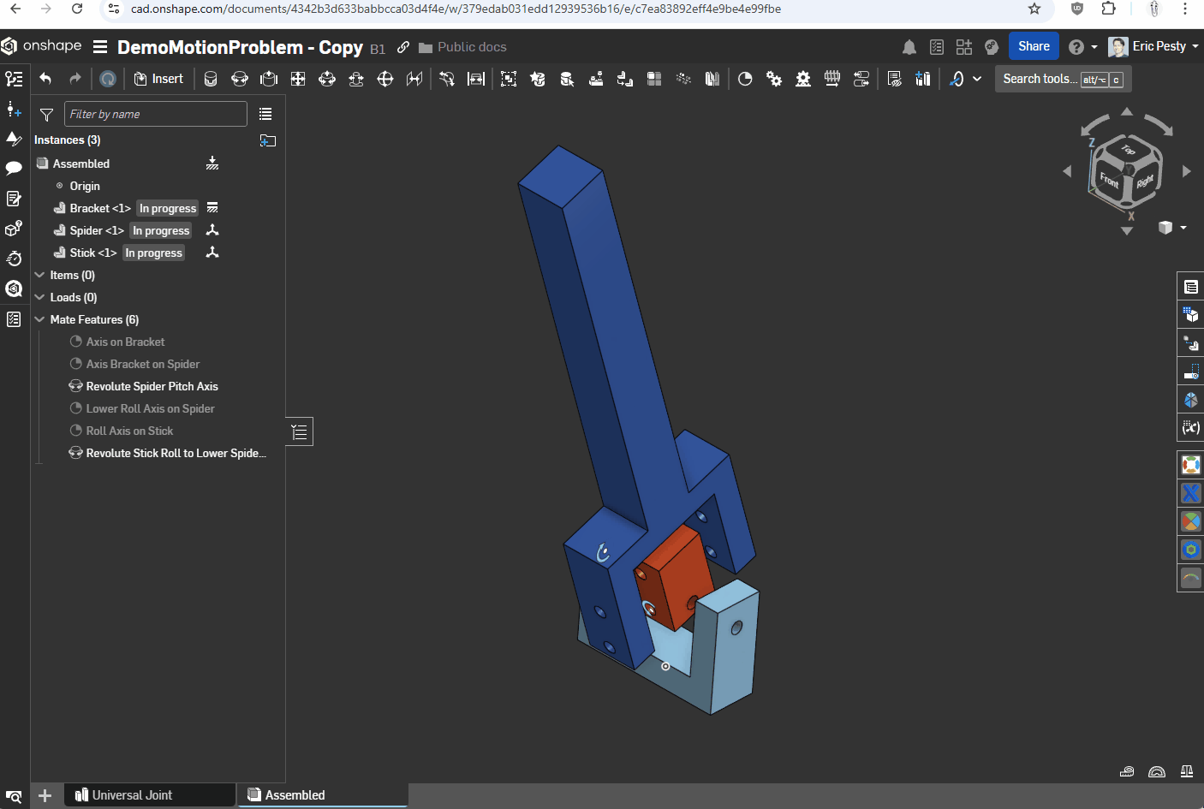Click the Insert parts button
This screenshot has height=809, width=1204.
pyautogui.click(x=158, y=79)
